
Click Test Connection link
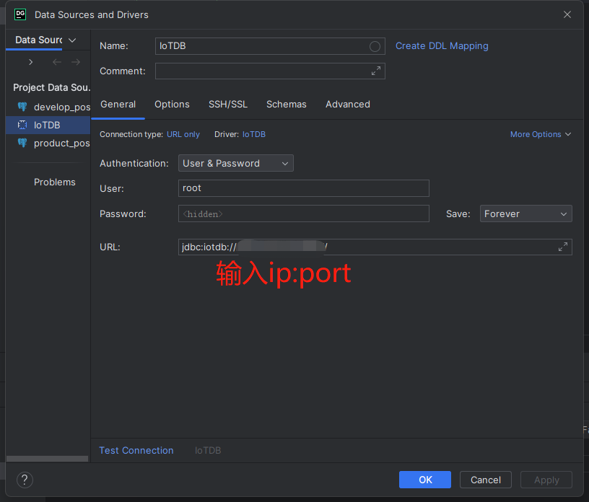point(136,451)
